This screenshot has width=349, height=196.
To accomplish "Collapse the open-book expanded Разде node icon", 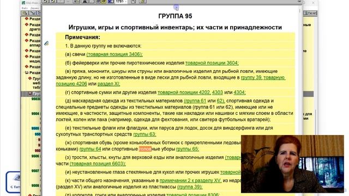I will 27,72.
